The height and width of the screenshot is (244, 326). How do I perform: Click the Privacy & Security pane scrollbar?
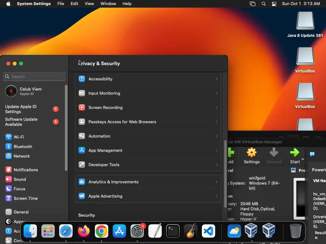(225, 174)
